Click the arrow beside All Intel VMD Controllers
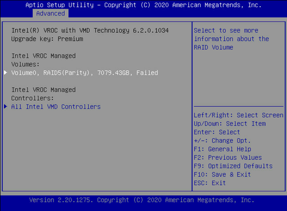Image resolution: width=287 pixels, height=211 pixels. pos(6,107)
